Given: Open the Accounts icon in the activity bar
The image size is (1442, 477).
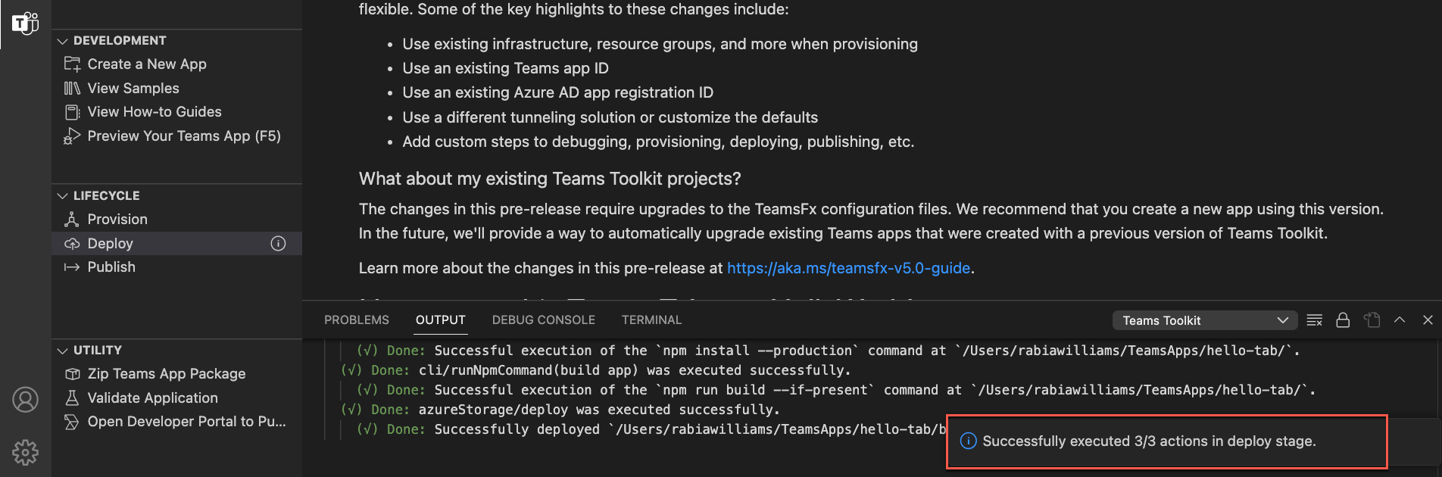Looking at the screenshot, I should tap(25, 400).
